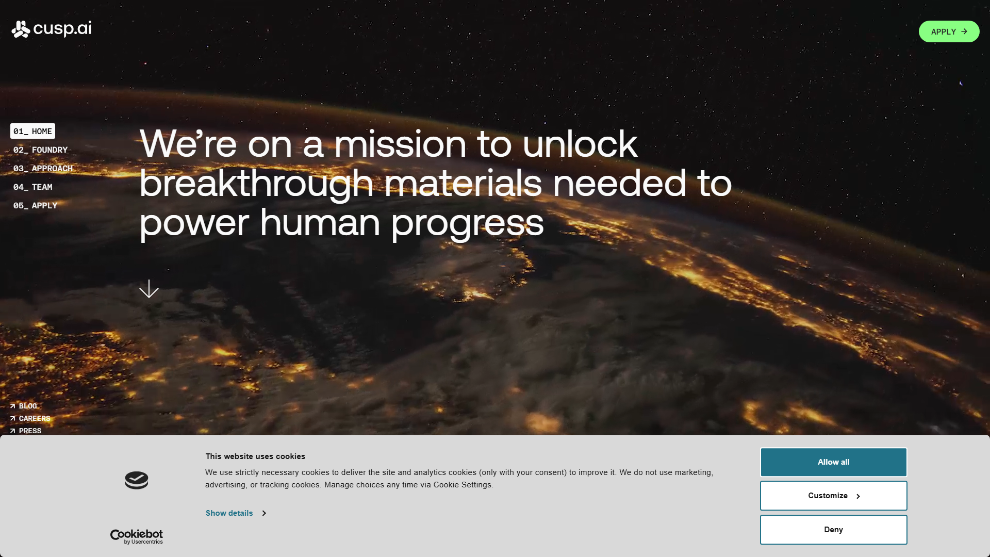Navigate to the 04_ TEAM section
Screen dimensions: 990x557
32,187
